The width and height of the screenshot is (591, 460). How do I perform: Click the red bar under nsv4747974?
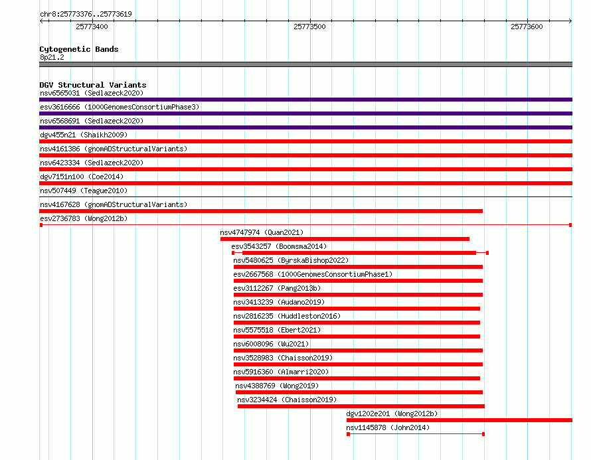(x=345, y=239)
